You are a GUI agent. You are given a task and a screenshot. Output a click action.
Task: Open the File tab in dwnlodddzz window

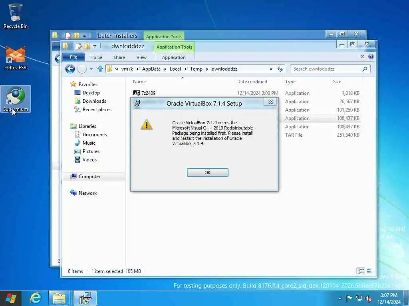73,57
